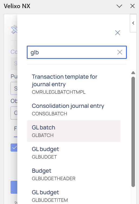Select the 'Budget' GLBUDGETHEADER object
The width and height of the screenshot is (139, 204).
click(x=74, y=174)
